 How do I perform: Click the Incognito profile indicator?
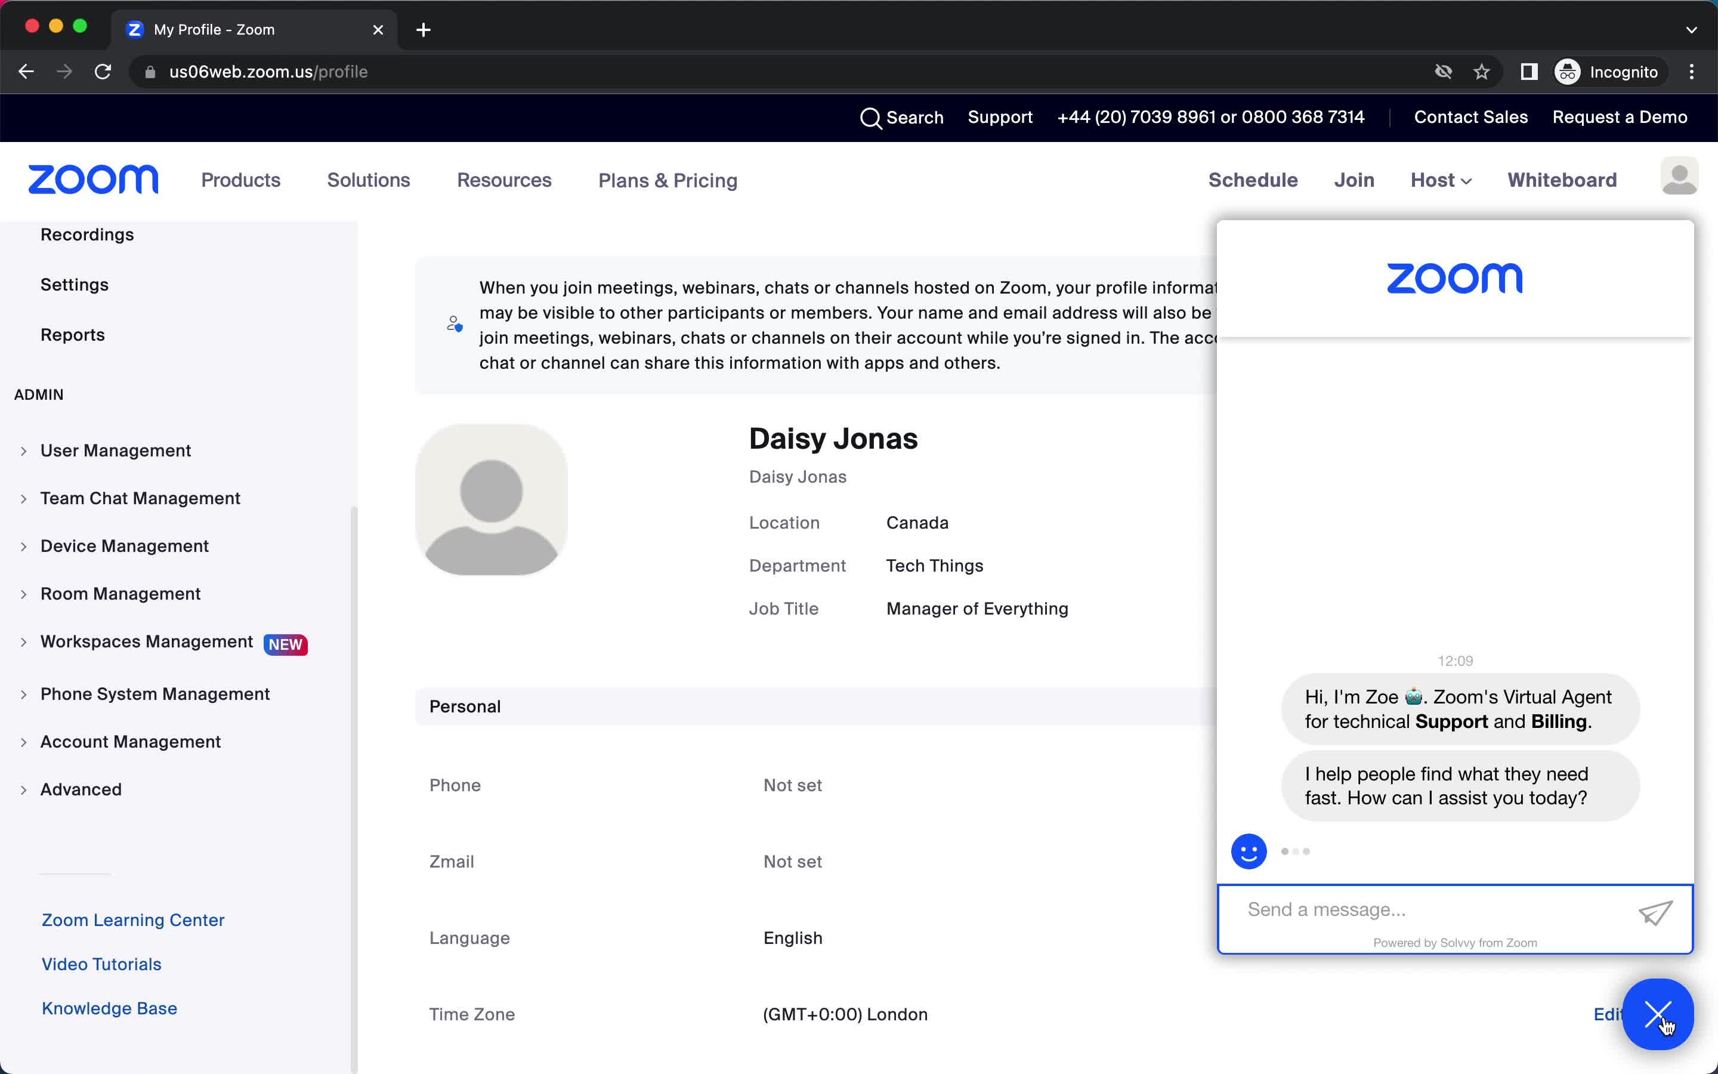click(1608, 72)
